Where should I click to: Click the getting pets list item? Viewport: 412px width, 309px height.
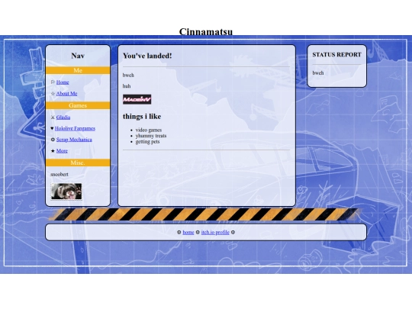tap(147, 142)
